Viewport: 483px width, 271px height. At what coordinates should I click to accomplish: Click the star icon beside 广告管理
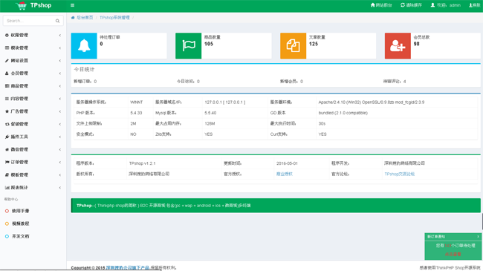(7, 111)
